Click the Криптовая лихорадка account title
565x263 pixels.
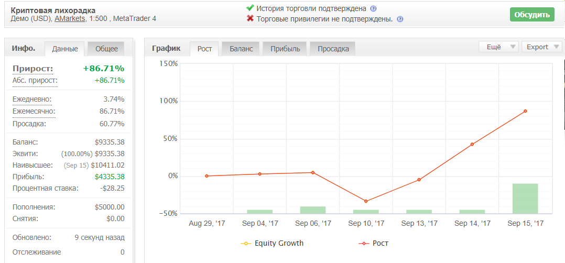click(x=53, y=10)
